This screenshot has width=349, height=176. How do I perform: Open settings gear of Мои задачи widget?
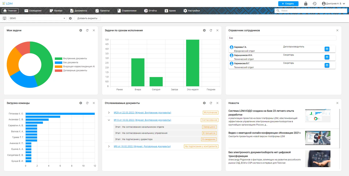[x=81, y=30]
